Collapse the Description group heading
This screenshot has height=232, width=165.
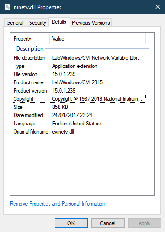pos(30,49)
